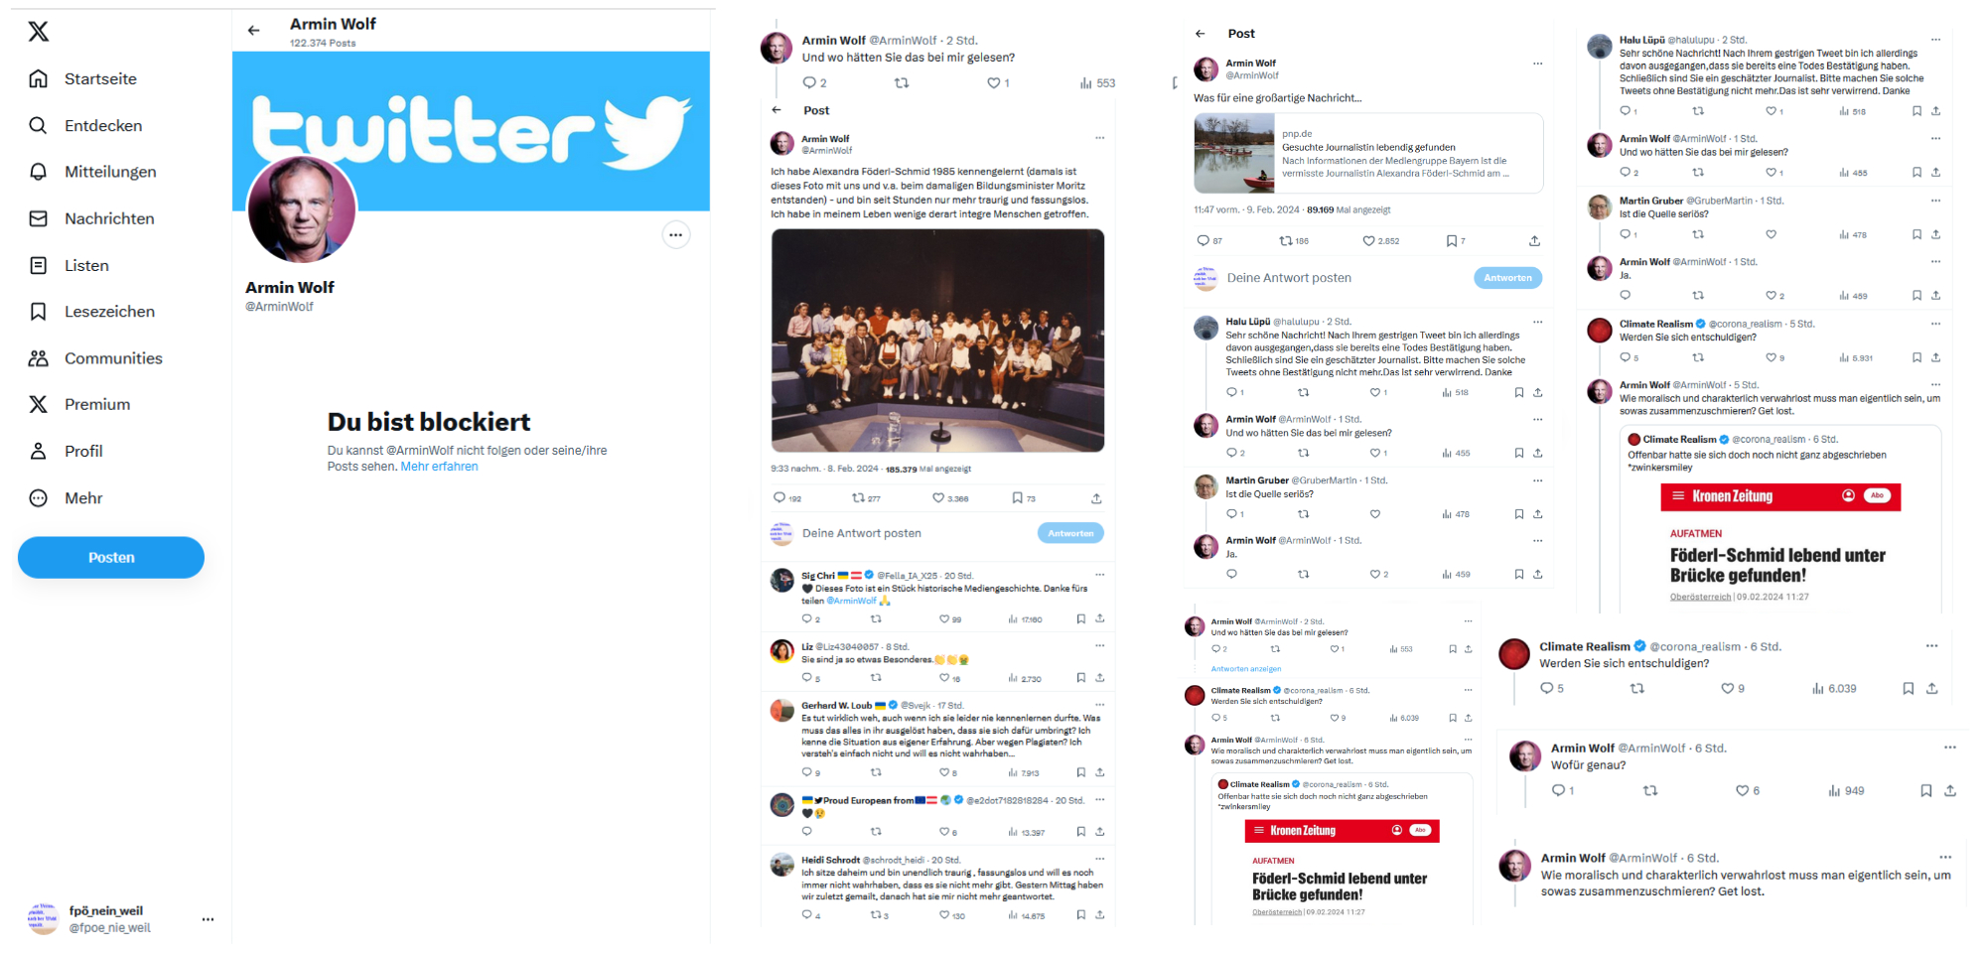Share the group photo post via share icon
1986x954 pixels.
pos(1096,498)
